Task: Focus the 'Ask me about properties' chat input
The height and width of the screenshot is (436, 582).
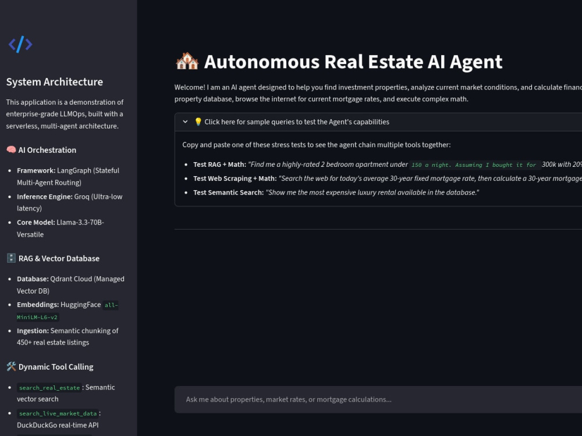Action: (x=378, y=399)
